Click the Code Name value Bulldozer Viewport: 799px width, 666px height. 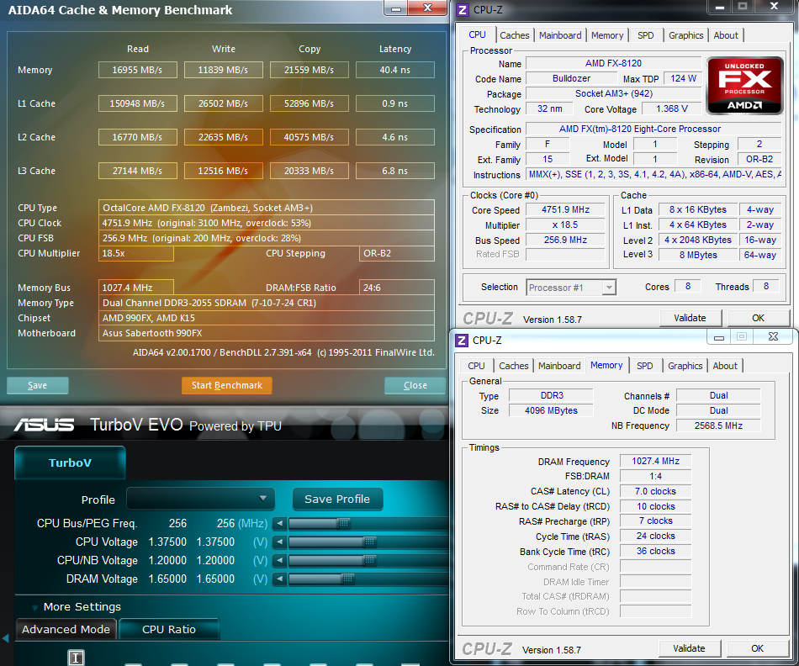[571, 78]
